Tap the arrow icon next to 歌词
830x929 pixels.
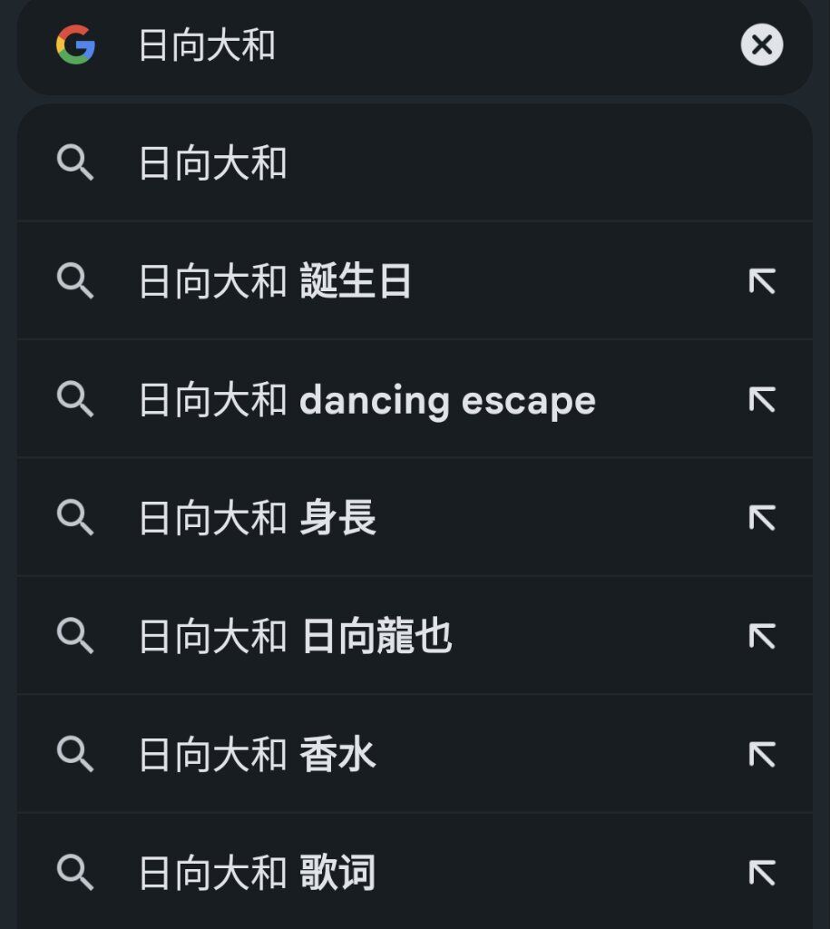coord(762,872)
